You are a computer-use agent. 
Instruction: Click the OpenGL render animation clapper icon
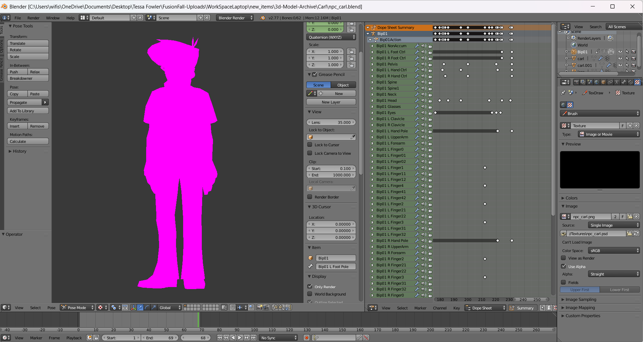[x=266, y=307]
